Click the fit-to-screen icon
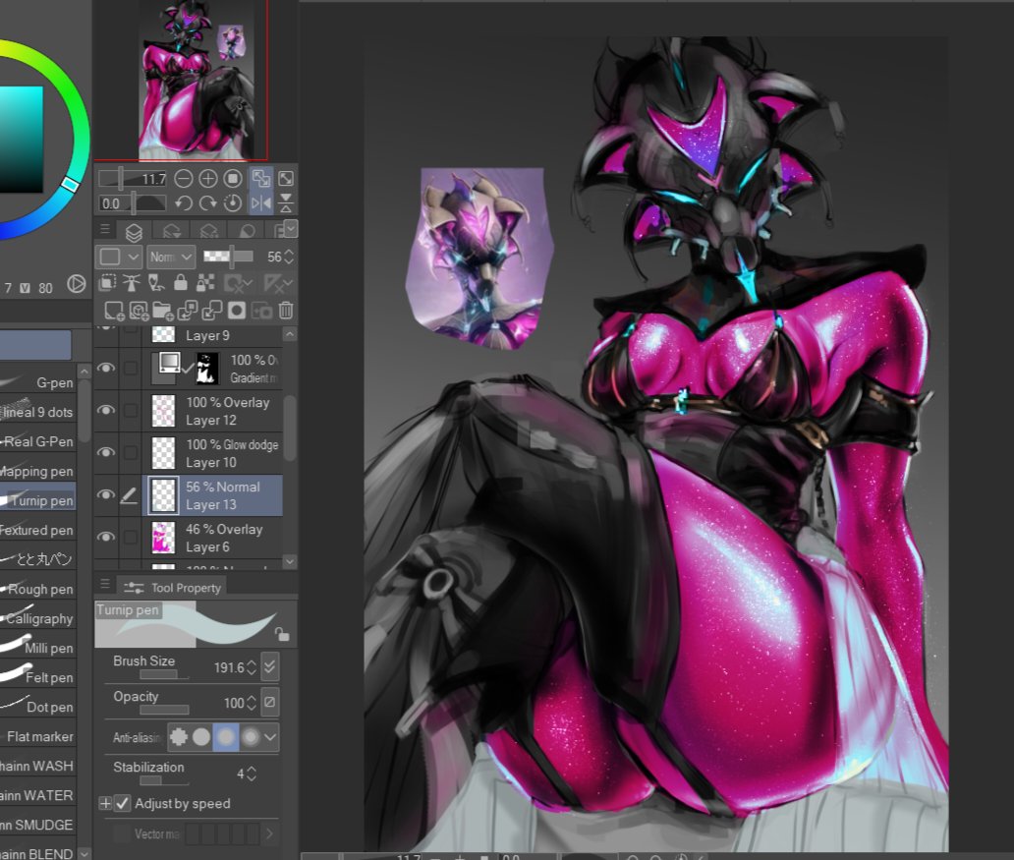This screenshot has height=860, width=1014. (x=286, y=179)
